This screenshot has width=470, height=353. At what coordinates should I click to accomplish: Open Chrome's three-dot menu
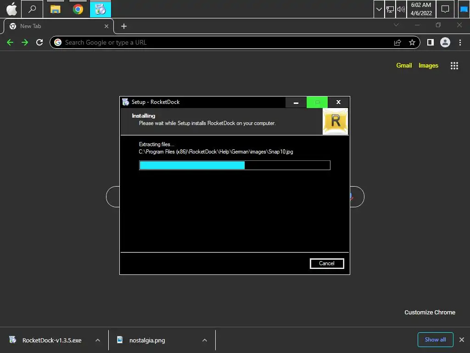pos(460,42)
